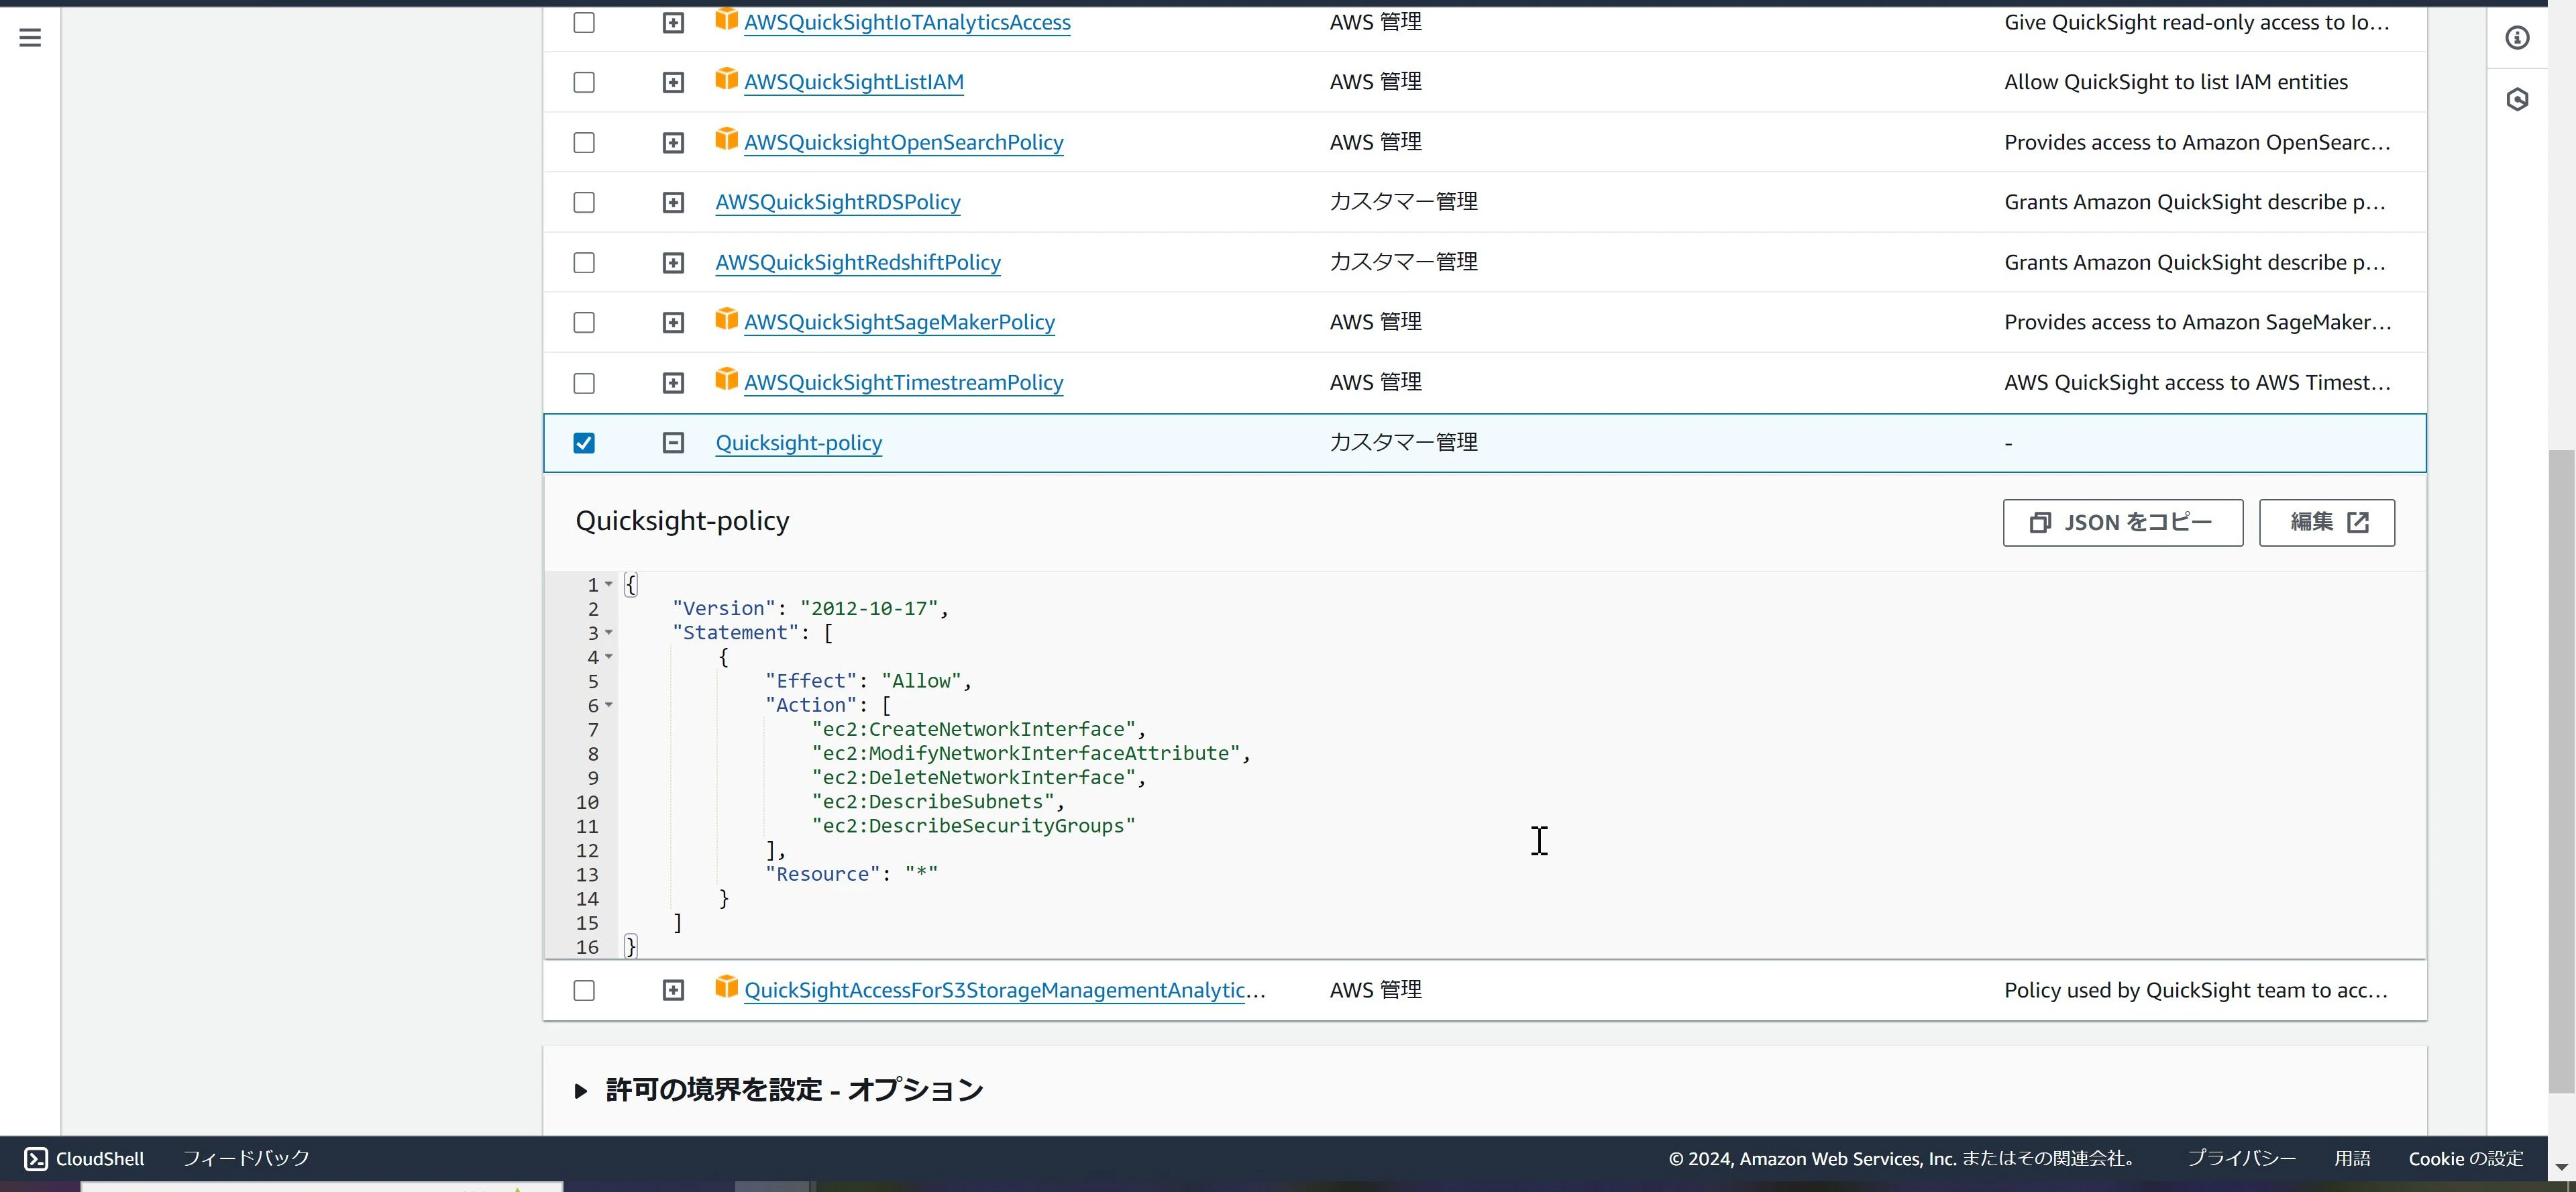The image size is (2576, 1192).
Task: Expand the AWSQuickSightListIAM policy details
Action: (x=673, y=82)
